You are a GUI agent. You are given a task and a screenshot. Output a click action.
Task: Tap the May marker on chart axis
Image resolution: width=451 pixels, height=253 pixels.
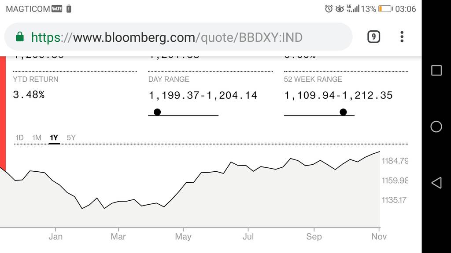tap(183, 236)
